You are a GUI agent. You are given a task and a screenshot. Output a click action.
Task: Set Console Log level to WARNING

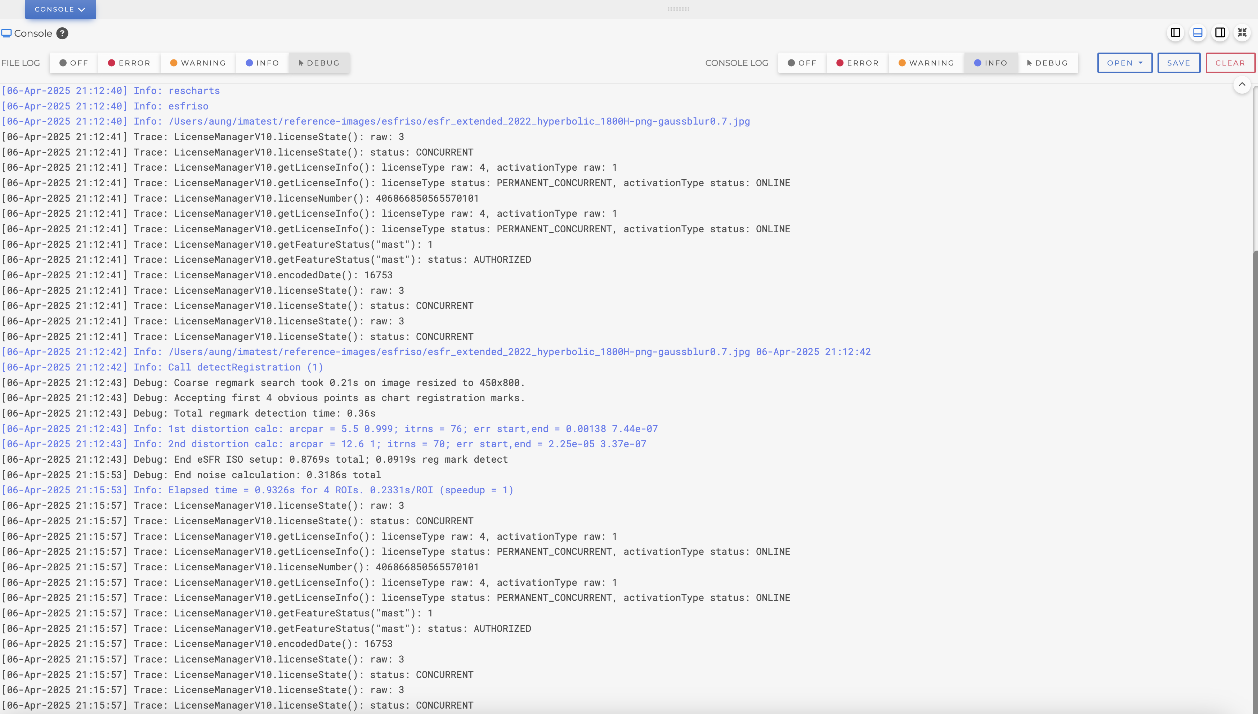click(926, 63)
